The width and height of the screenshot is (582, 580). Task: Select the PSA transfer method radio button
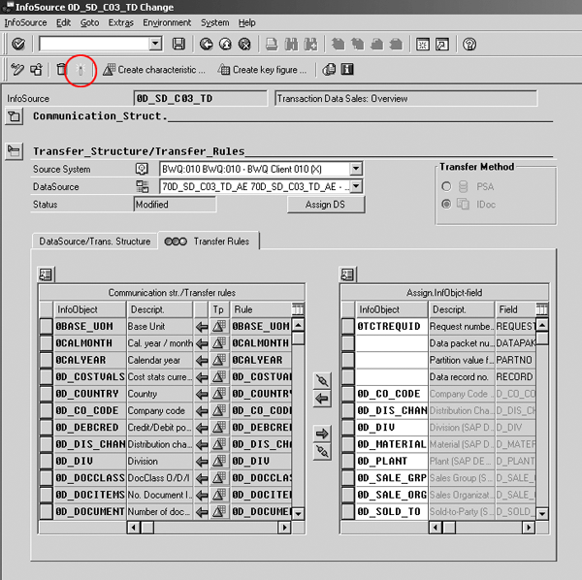point(446,186)
